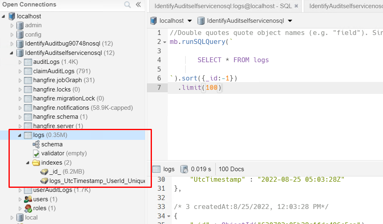Select the hangfire.notifications collection
383x224 pixels.
click(61, 108)
